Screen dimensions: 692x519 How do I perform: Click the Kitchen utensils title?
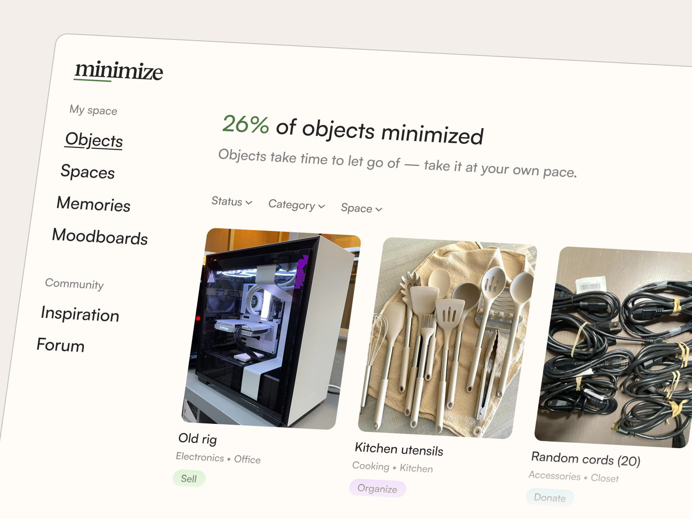click(x=398, y=451)
